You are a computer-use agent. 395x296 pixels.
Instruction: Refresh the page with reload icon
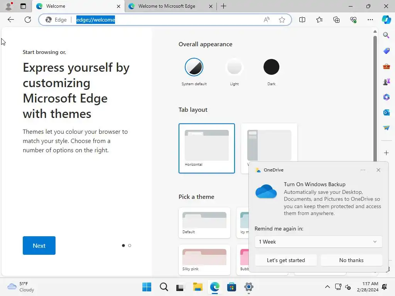pos(28,20)
